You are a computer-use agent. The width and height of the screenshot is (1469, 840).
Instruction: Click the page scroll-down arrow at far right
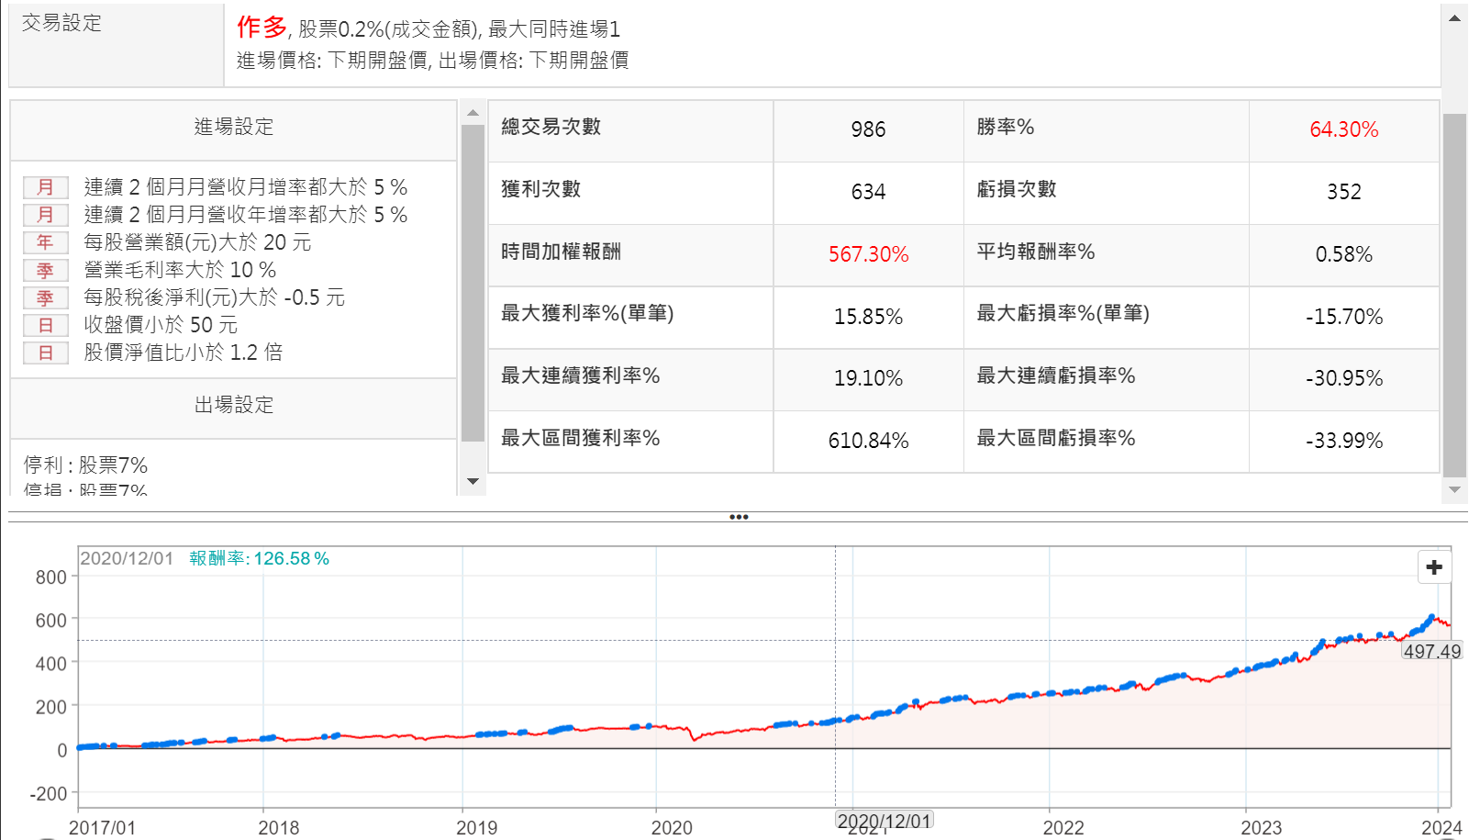click(1454, 490)
